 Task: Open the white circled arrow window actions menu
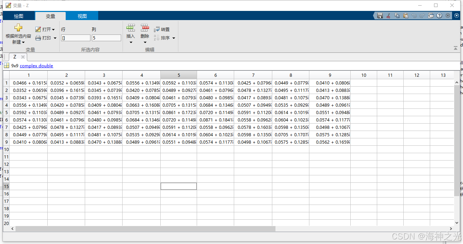pos(457,15)
